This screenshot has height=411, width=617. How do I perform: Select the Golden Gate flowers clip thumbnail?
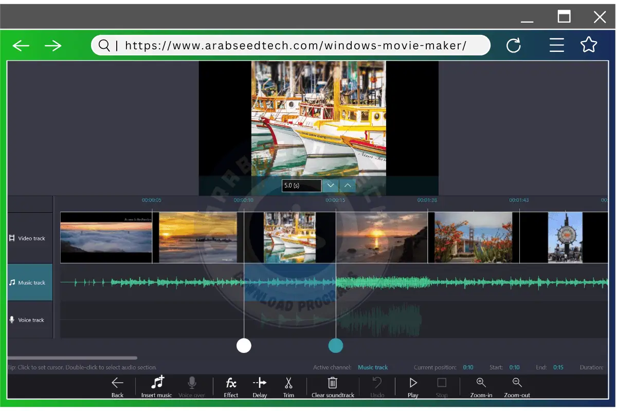point(473,237)
